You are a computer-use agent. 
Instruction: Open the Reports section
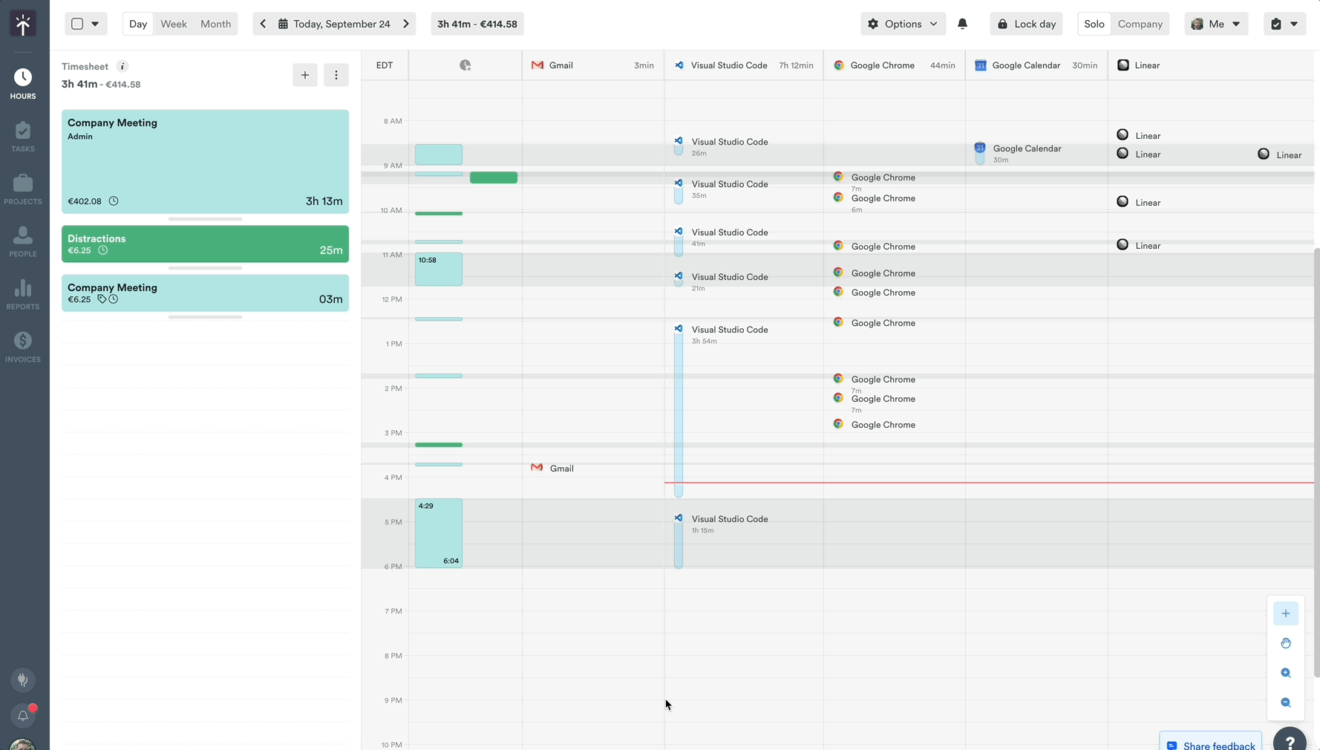[23, 294]
